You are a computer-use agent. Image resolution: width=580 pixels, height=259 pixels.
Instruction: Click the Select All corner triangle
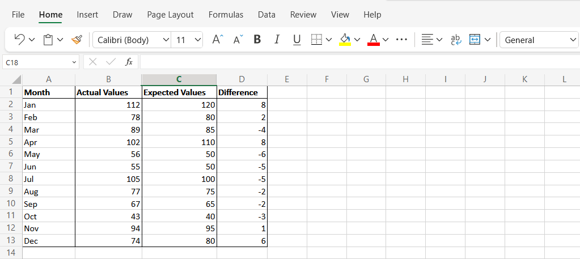click(x=16, y=79)
